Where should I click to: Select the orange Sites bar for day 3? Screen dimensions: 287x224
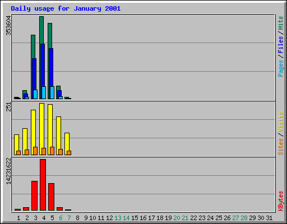coord(35,151)
